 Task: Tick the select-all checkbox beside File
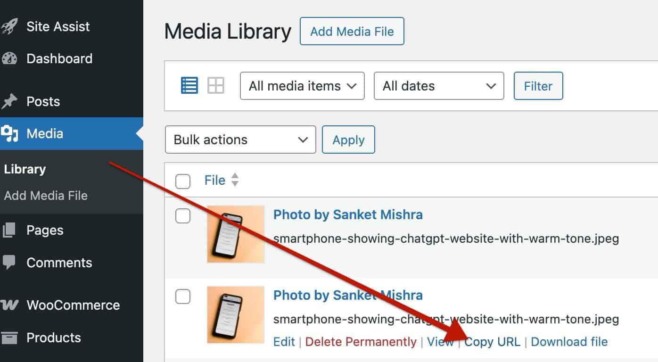183,181
